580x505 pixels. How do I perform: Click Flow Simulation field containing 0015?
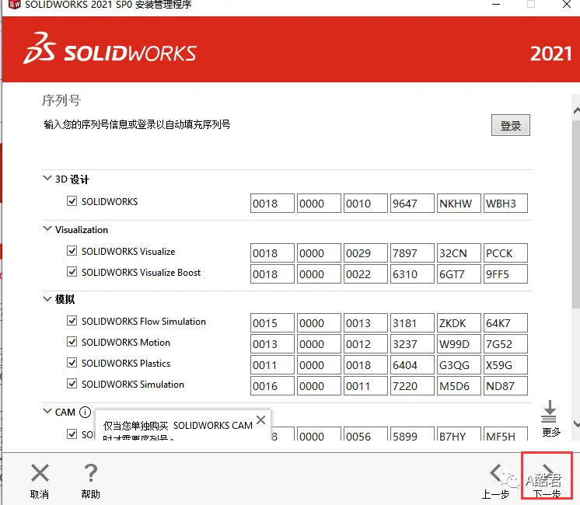pos(272,323)
